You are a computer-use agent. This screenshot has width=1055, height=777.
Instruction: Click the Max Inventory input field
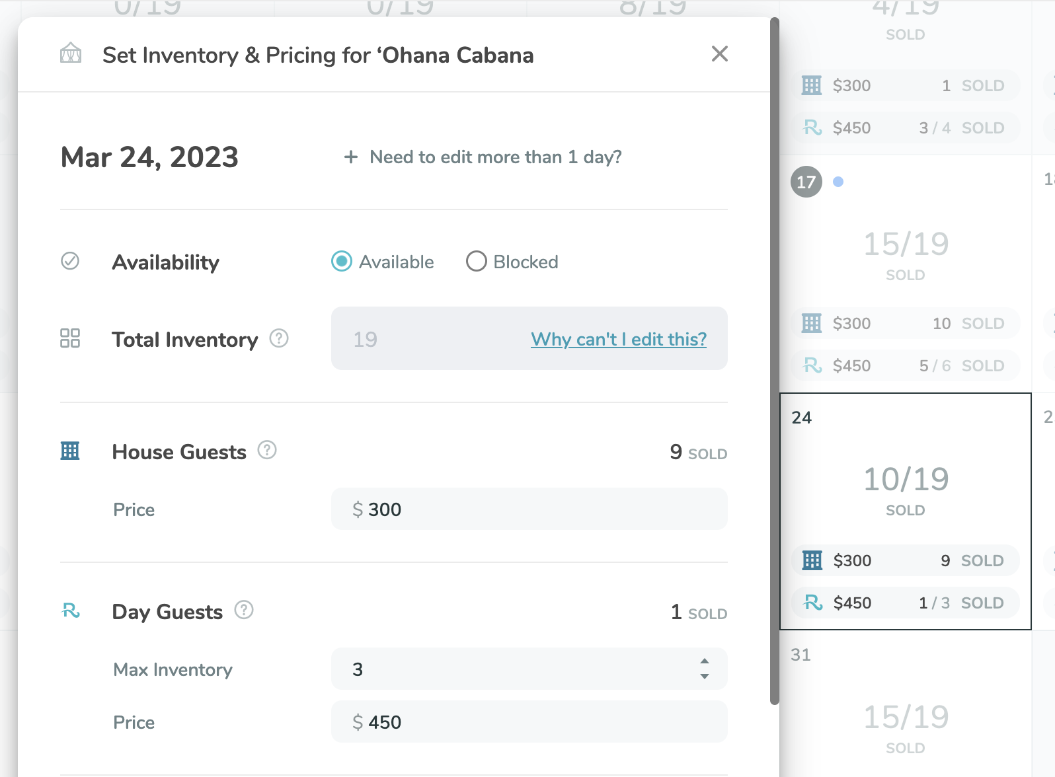[516, 669]
